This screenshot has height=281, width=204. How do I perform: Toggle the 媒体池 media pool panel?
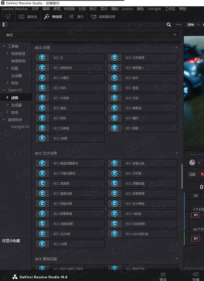28,17
